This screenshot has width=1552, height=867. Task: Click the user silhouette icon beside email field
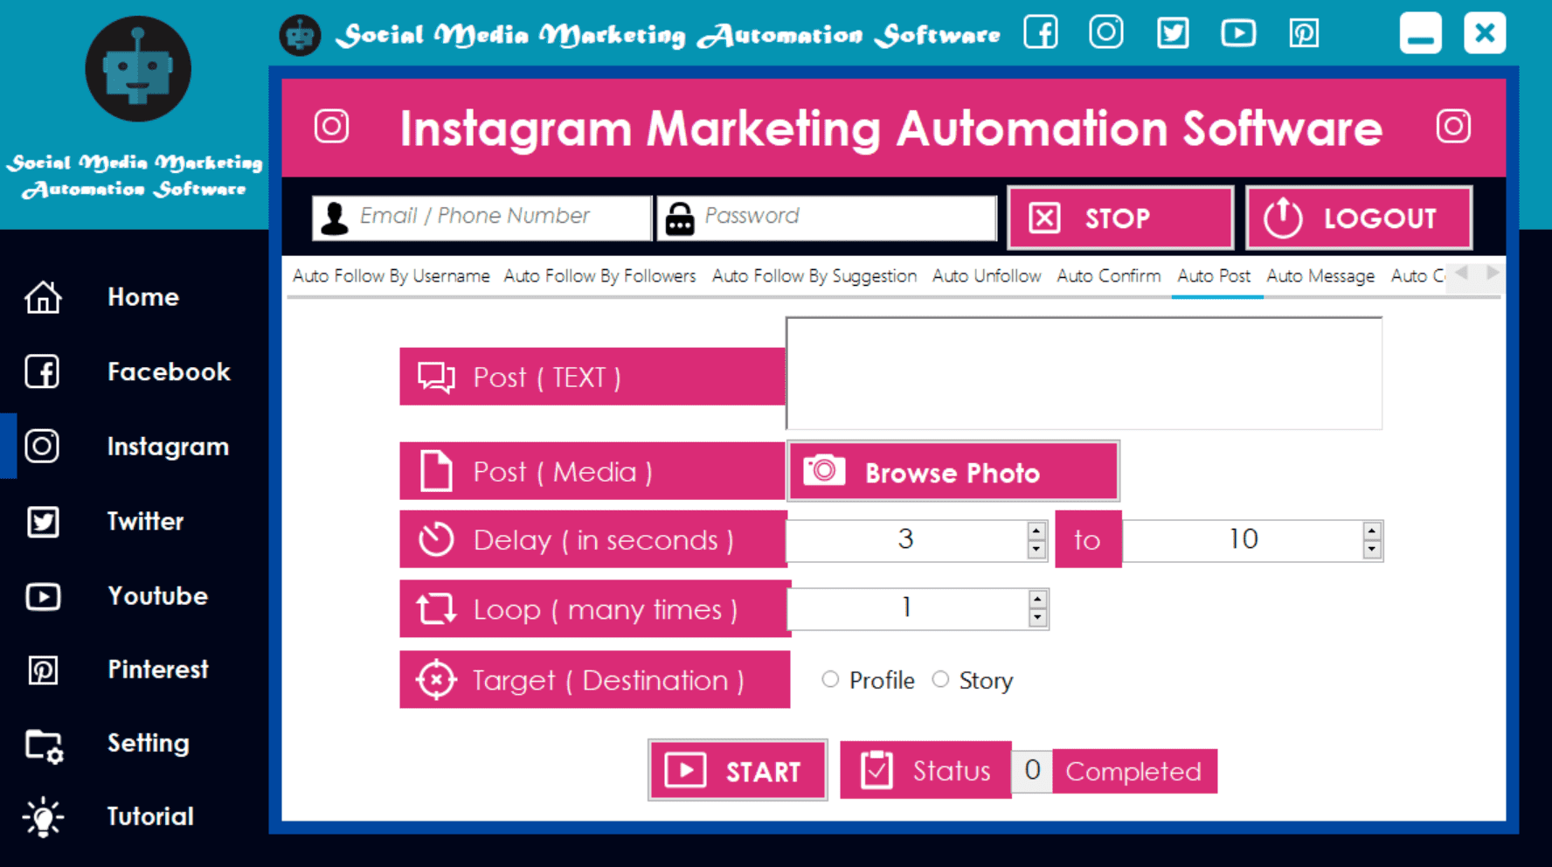pyautogui.click(x=334, y=218)
